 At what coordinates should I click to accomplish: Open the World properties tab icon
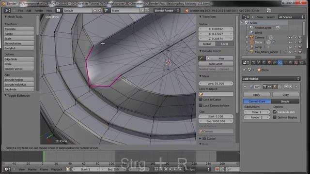point(264,62)
